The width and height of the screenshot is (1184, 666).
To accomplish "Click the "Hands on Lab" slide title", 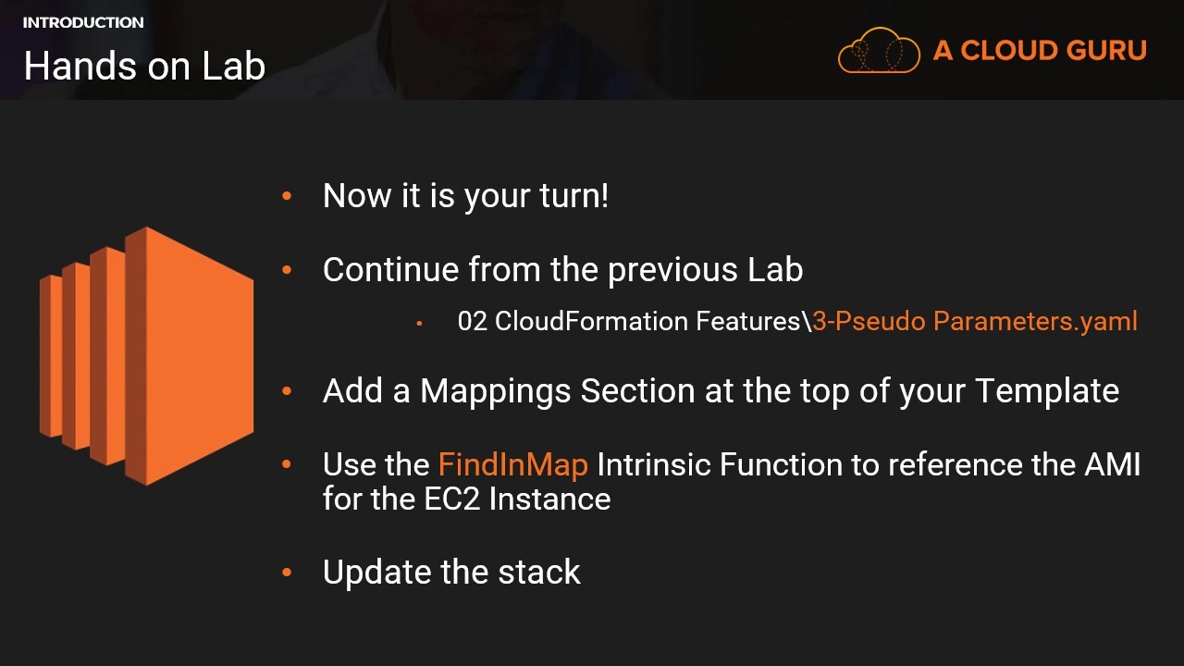I will click(144, 66).
